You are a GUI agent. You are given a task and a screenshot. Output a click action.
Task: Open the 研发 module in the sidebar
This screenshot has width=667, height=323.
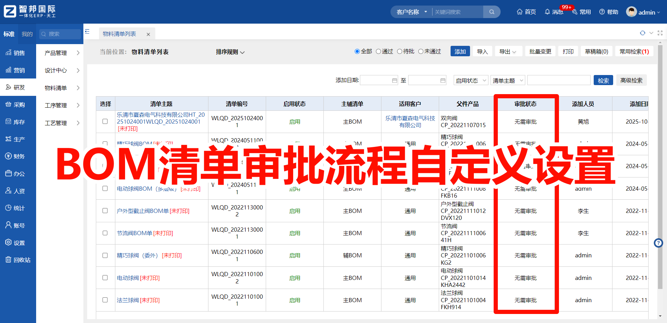(x=18, y=87)
